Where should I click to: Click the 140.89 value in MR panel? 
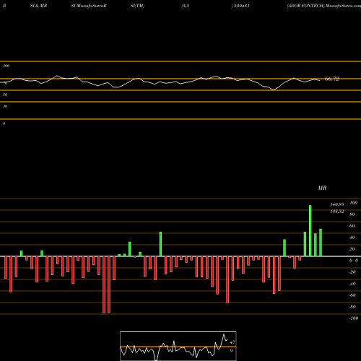[337, 204]
